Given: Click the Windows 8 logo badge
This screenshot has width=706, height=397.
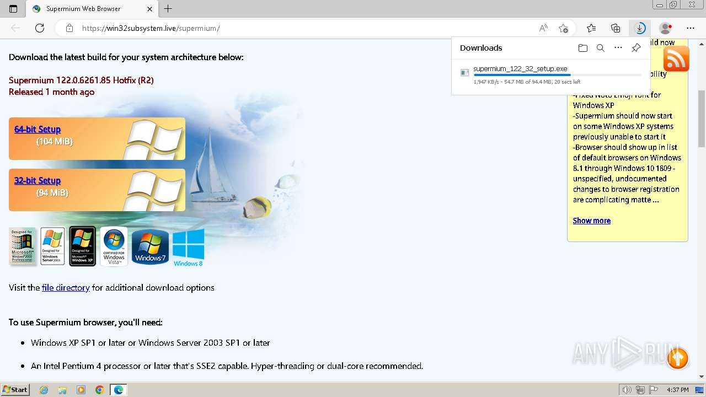Looking at the screenshot, I should [188, 248].
